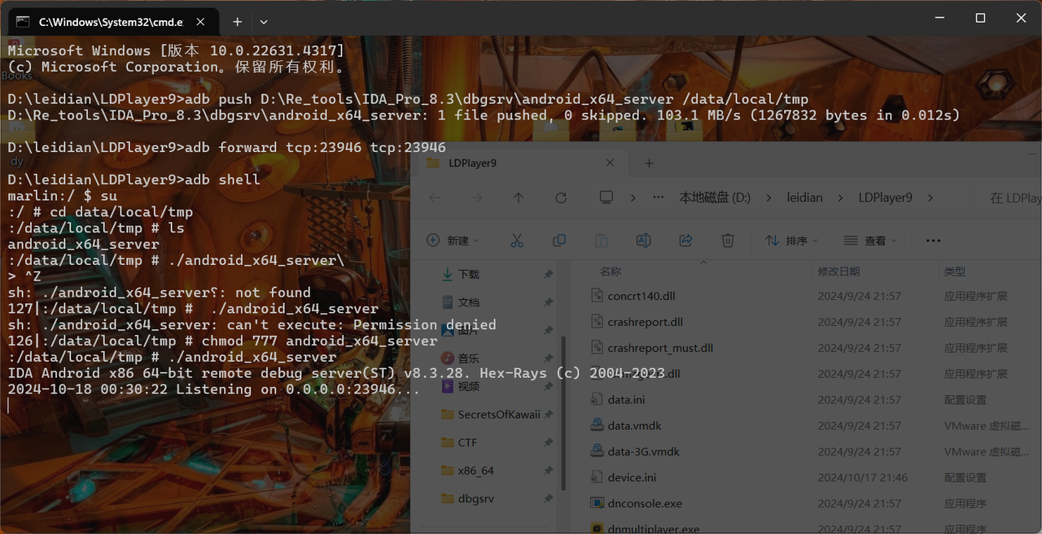The width and height of the screenshot is (1042, 534).
Task: Unpin the CTF folder using its pin
Action: [x=548, y=443]
